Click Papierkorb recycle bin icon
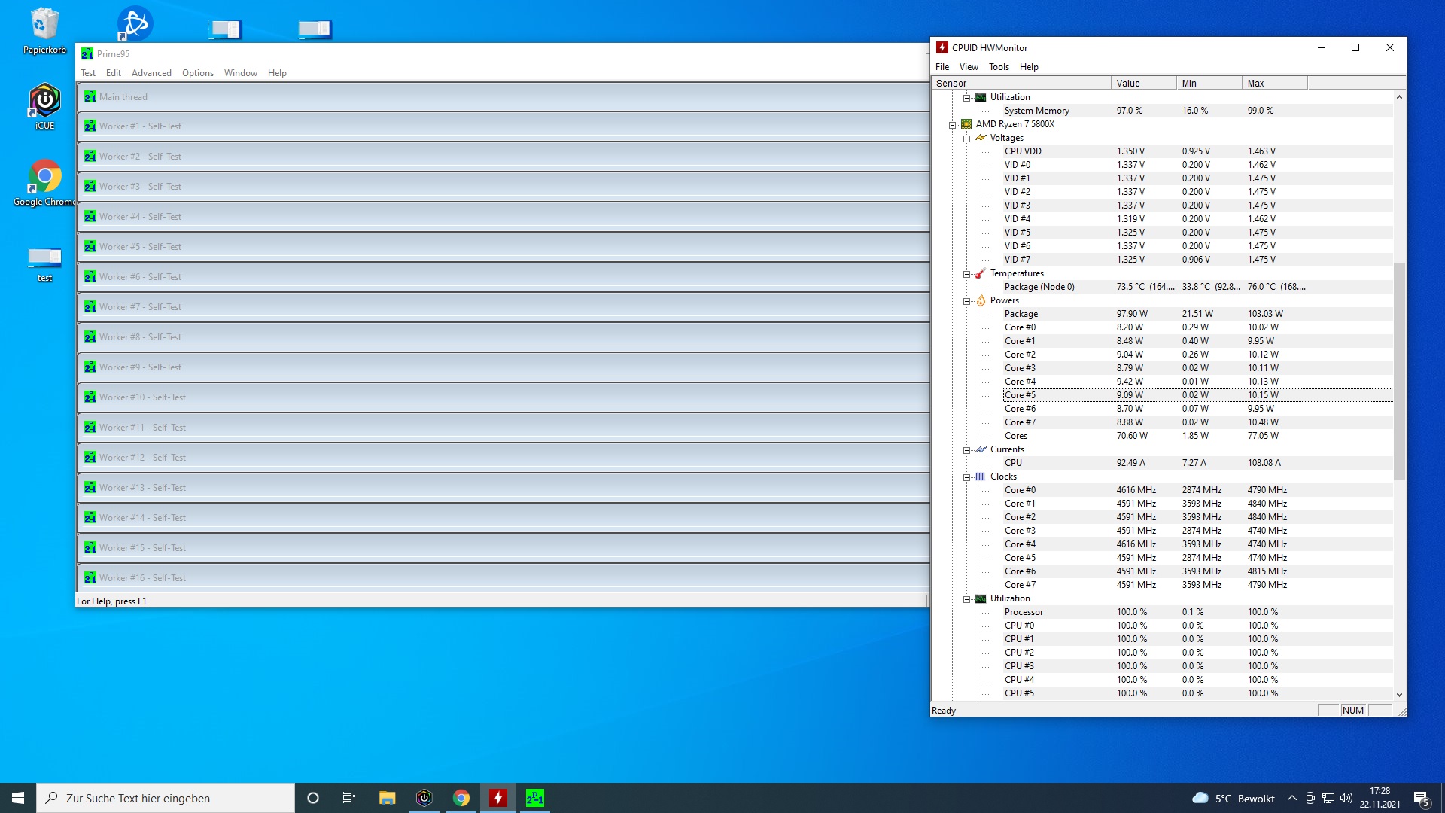Image resolution: width=1445 pixels, height=813 pixels. (44, 25)
